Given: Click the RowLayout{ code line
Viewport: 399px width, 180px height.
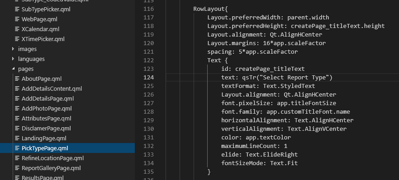Looking at the screenshot, I should click(x=210, y=9).
